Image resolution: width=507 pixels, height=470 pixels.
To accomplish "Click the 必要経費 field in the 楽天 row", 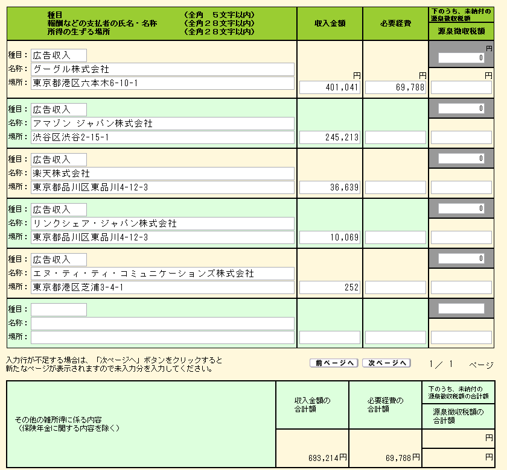I will tap(395, 187).
